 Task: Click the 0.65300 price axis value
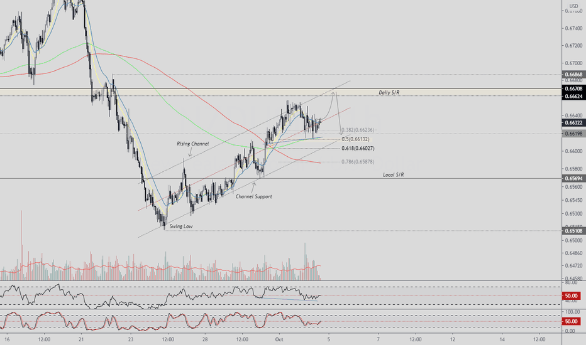pos(573,214)
